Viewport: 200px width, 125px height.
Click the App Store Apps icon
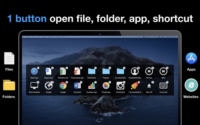(191, 58)
